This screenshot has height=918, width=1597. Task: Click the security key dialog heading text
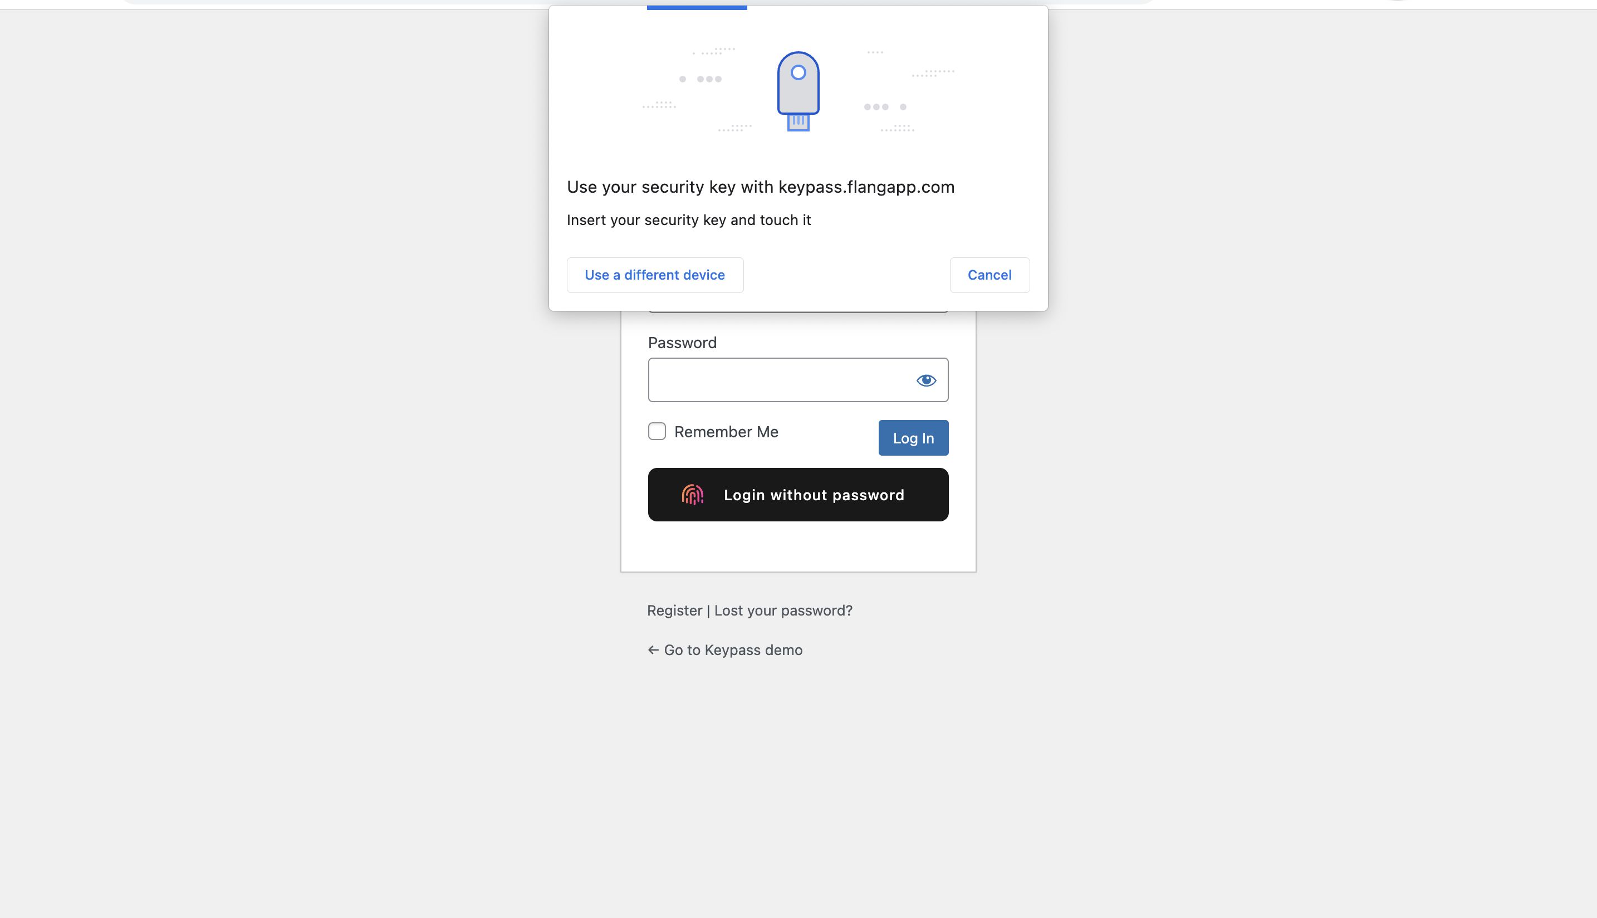(761, 187)
